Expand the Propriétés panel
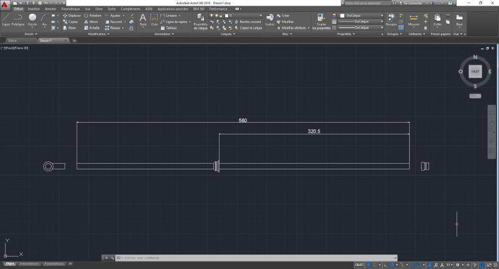This screenshot has height=269, width=499. [346, 34]
